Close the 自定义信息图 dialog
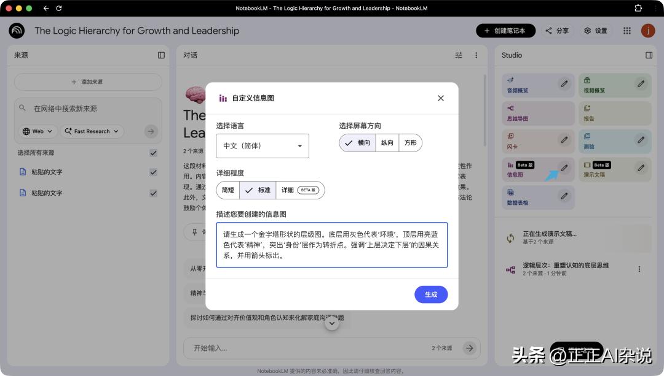This screenshot has height=376, width=664. (x=440, y=98)
